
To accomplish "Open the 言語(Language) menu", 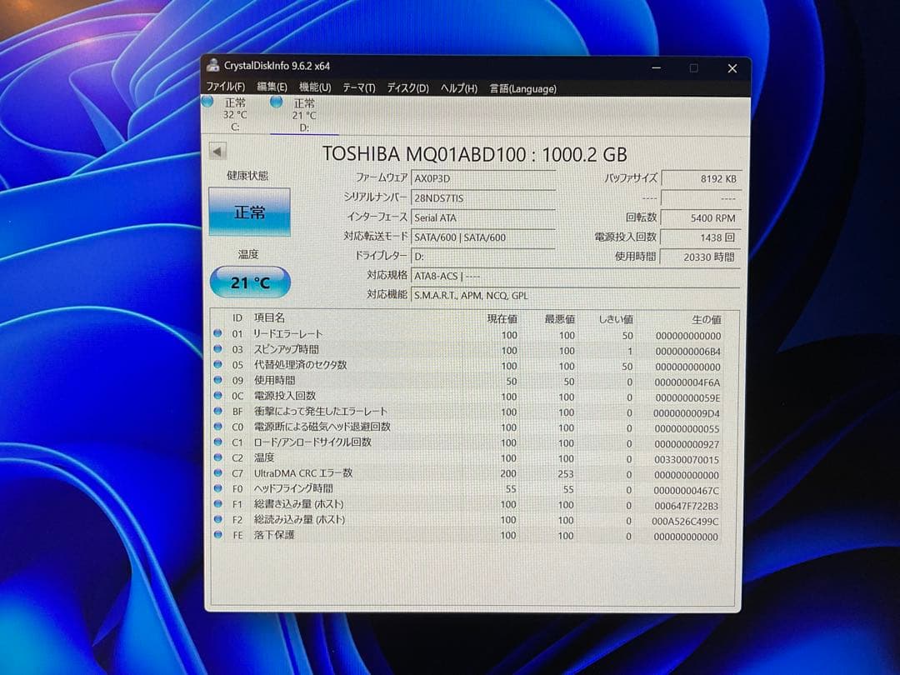I will (x=522, y=87).
